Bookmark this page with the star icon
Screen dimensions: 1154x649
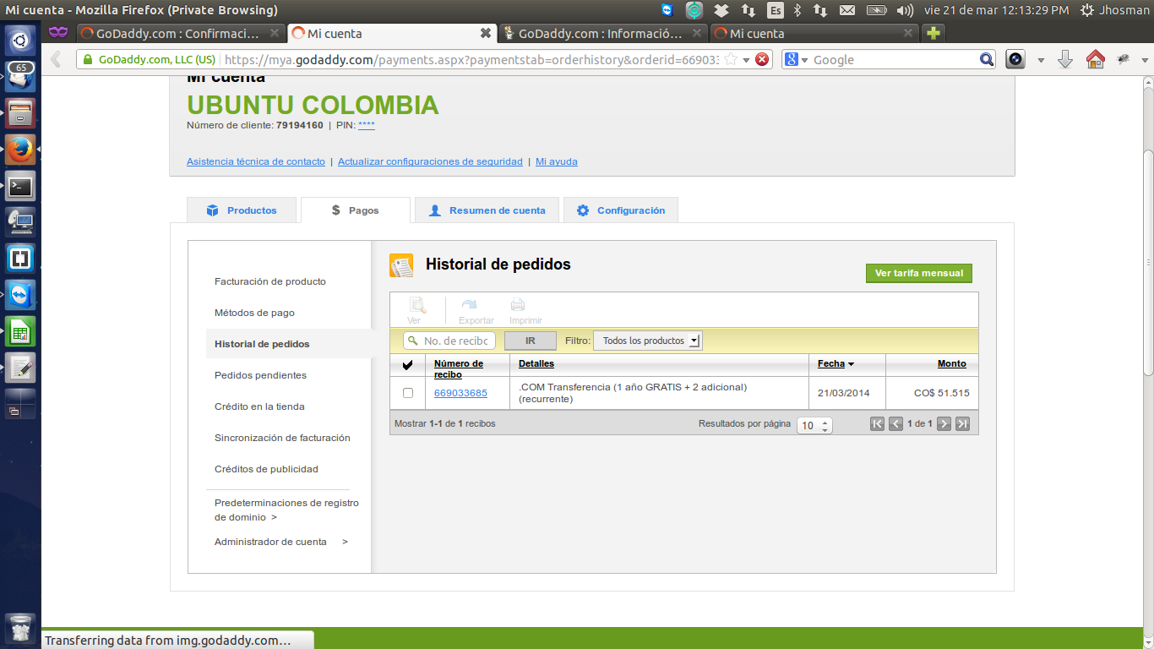(731, 59)
